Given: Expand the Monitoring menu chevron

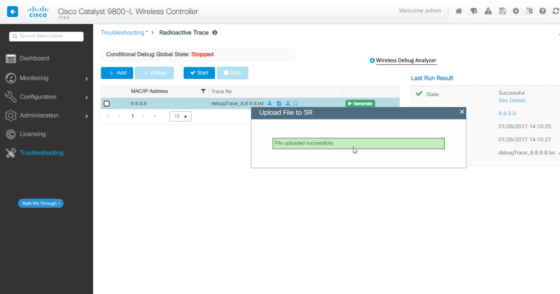Looking at the screenshot, I should coord(86,79).
